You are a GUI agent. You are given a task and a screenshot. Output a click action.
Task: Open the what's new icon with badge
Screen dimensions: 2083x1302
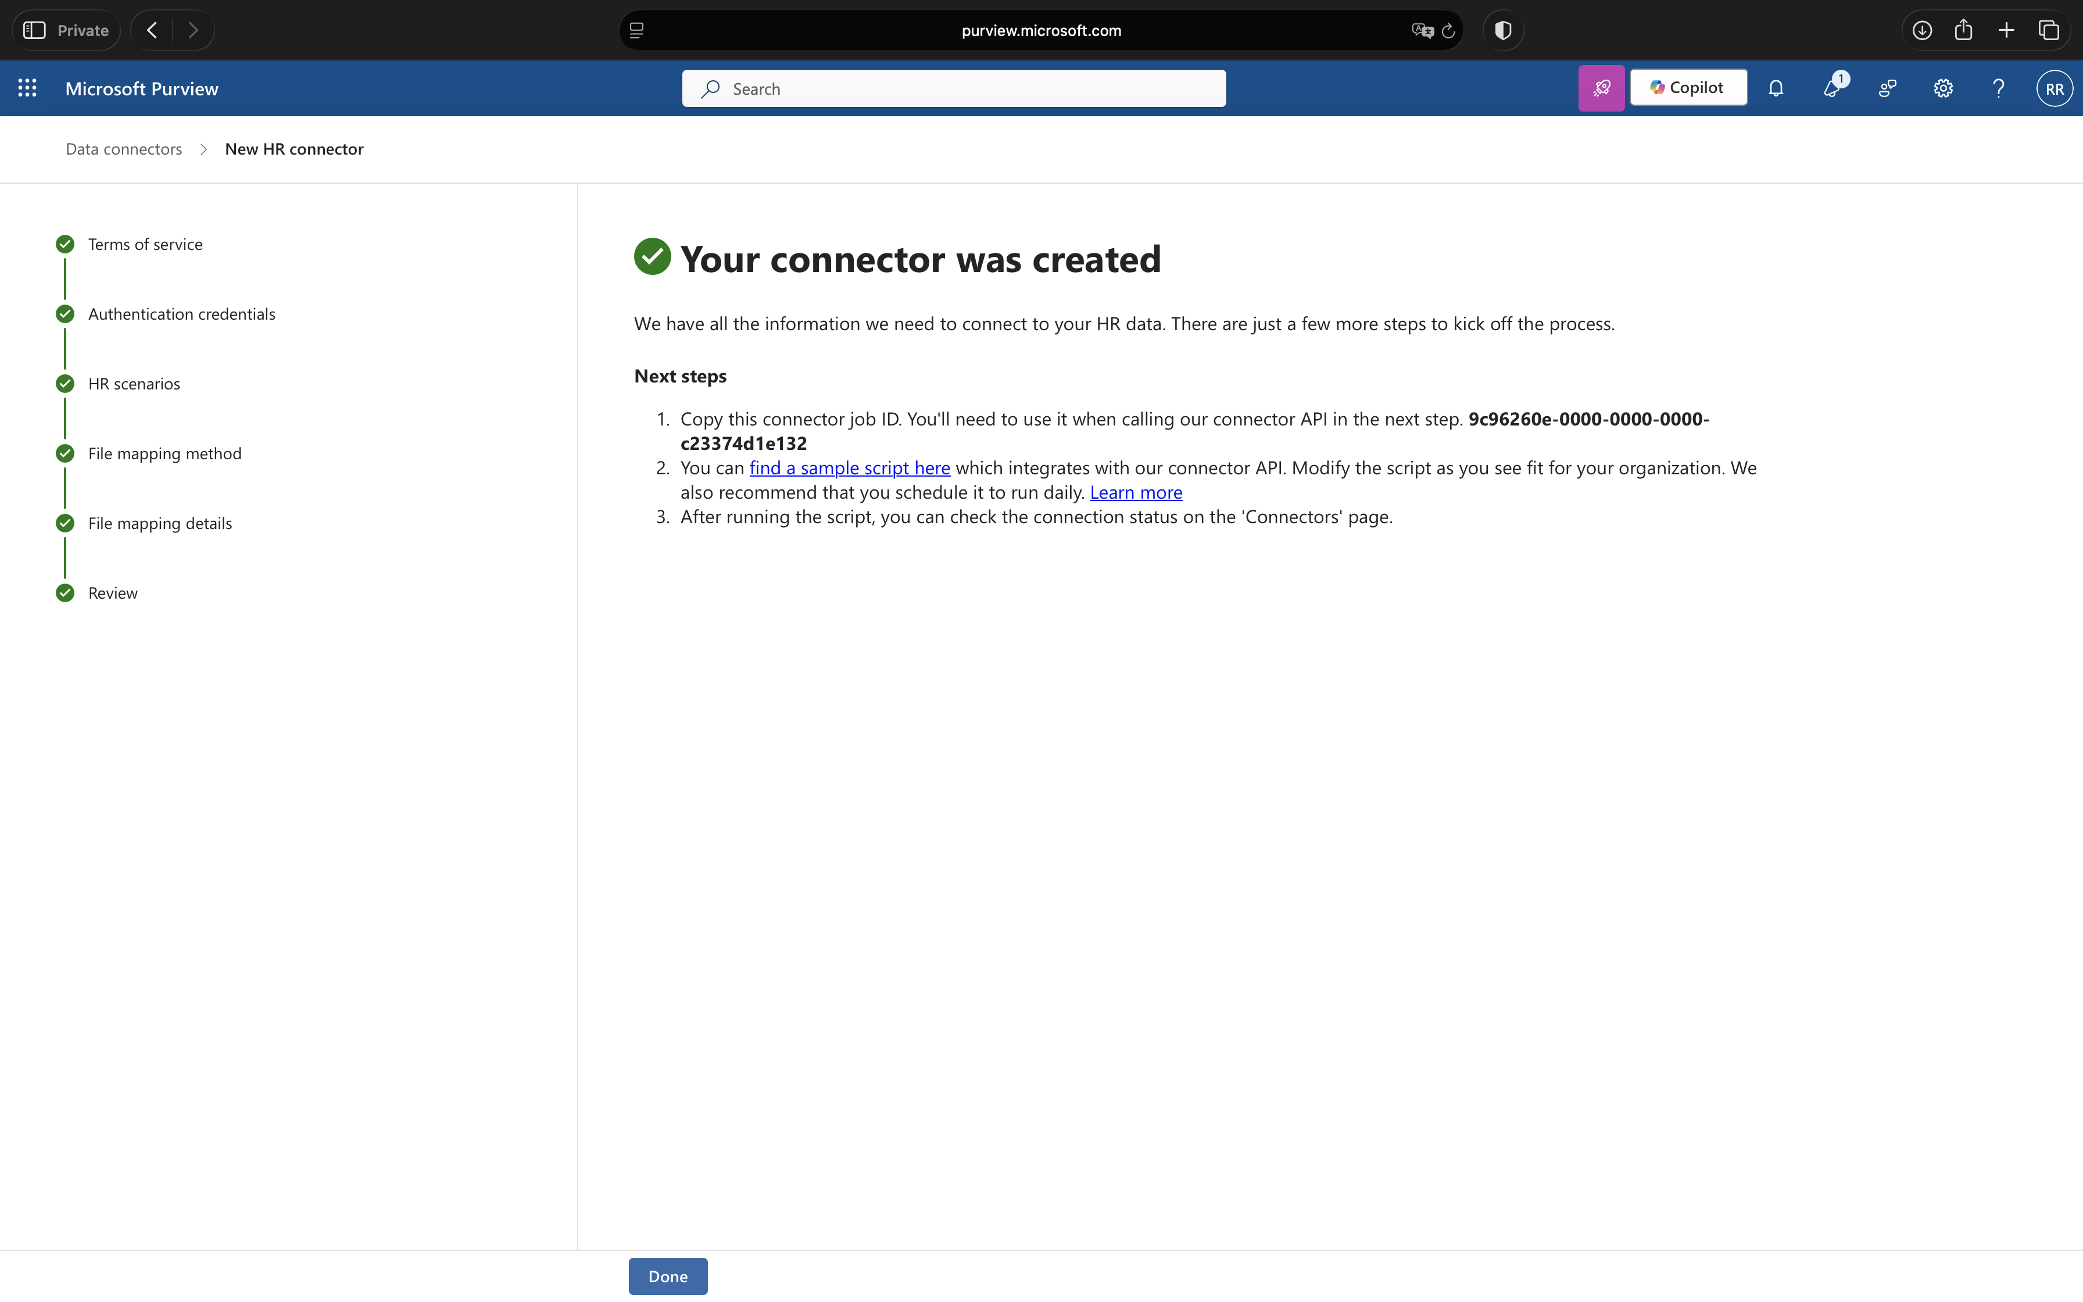click(x=1832, y=88)
